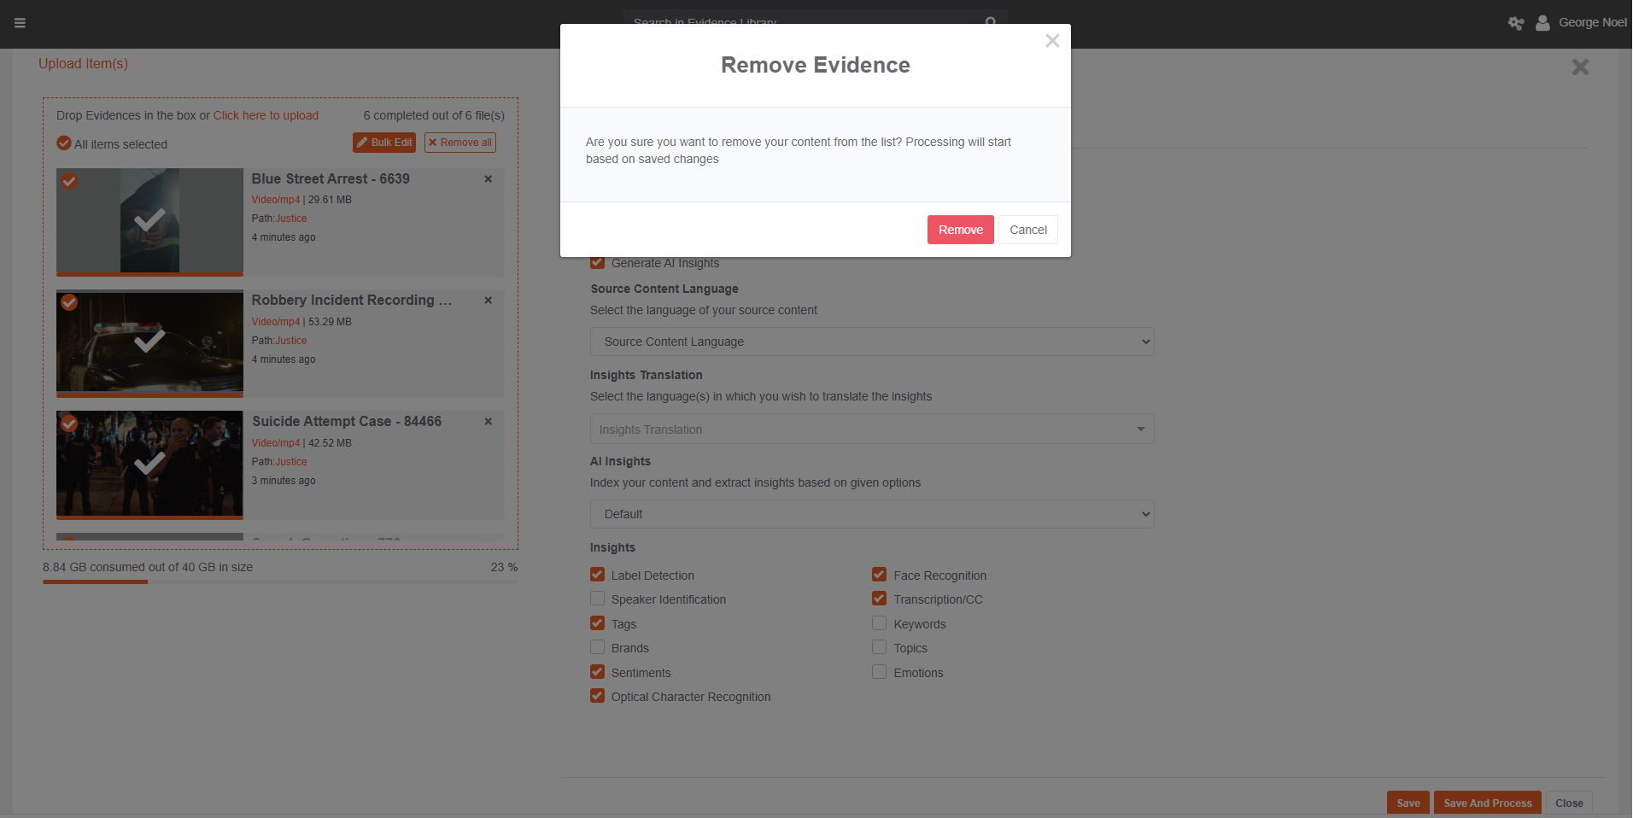Close the Remove Evidence dialog with X
Image resolution: width=1633 pixels, height=818 pixels.
pos(1052,41)
